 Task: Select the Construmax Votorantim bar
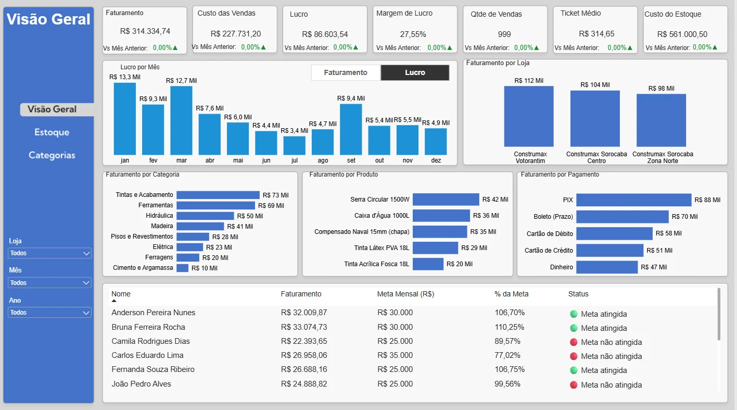pyautogui.click(x=529, y=116)
